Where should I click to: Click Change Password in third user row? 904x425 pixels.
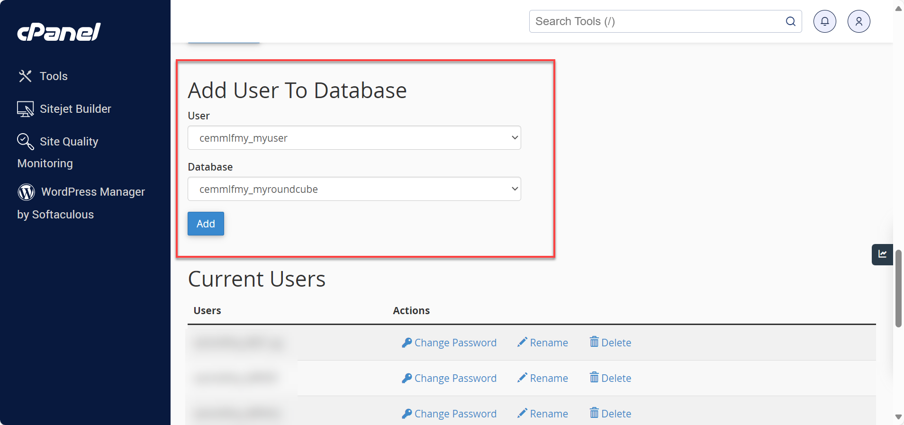pyautogui.click(x=449, y=414)
